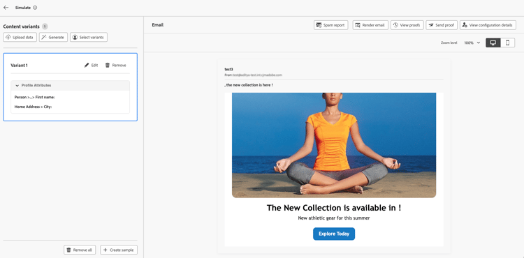Click the content variants count badge
Image resolution: width=524 pixels, height=258 pixels.
(45, 26)
